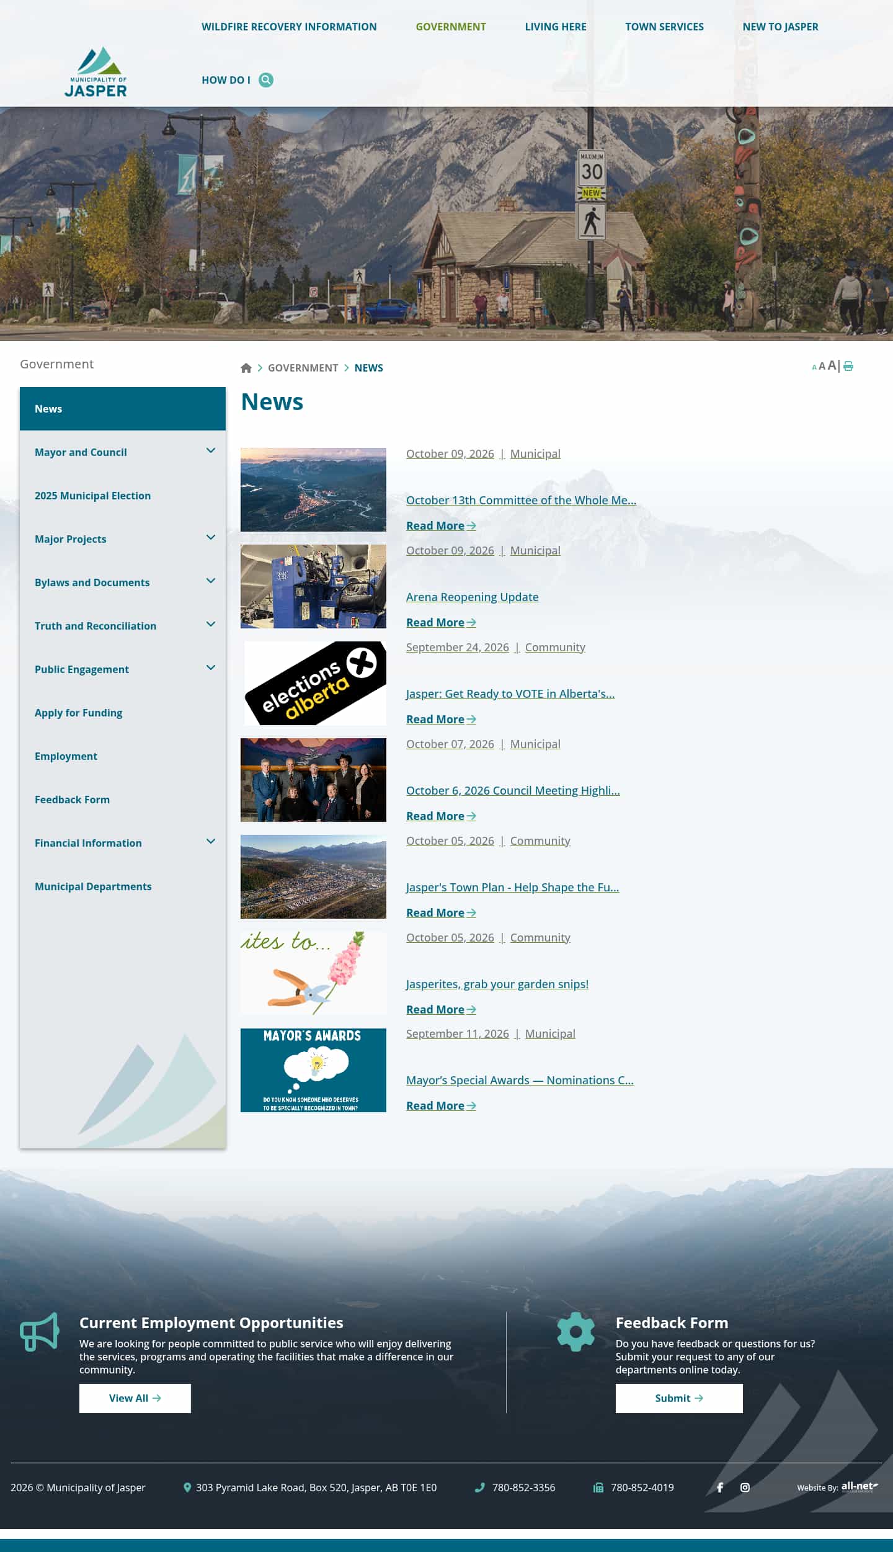Expand the Bylaws and Documents chevron
893x1552 pixels.
click(x=211, y=581)
